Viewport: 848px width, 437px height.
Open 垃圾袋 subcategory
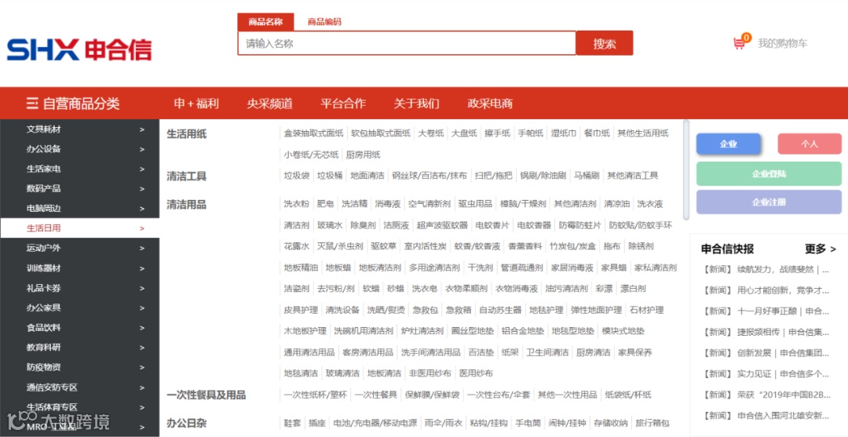click(x=297, y=176)
